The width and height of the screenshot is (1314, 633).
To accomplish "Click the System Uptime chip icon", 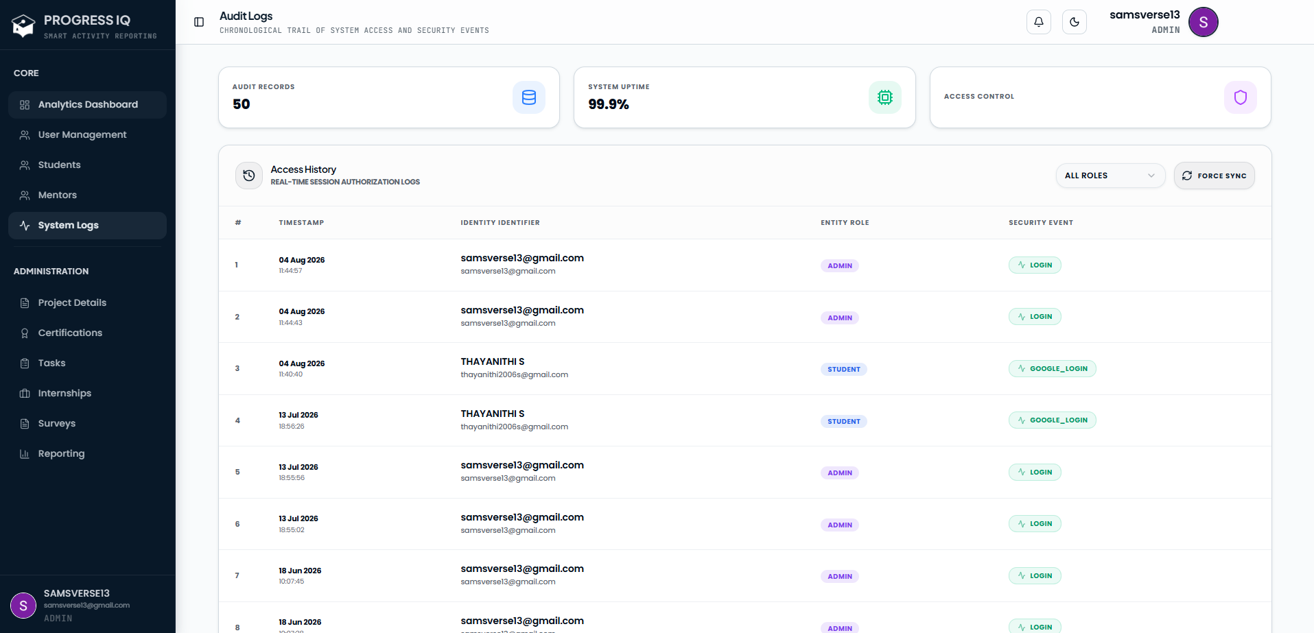I will point(885,97).
